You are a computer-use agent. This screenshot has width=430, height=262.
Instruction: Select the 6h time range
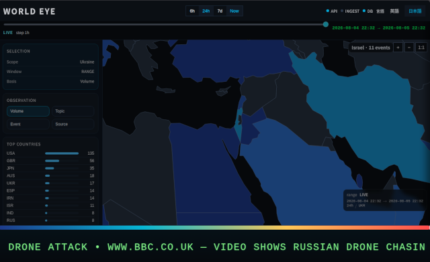click(192, 11)
